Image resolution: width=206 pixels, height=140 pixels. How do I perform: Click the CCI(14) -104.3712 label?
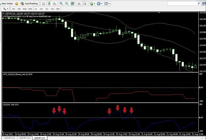click(x=11, y=105)
